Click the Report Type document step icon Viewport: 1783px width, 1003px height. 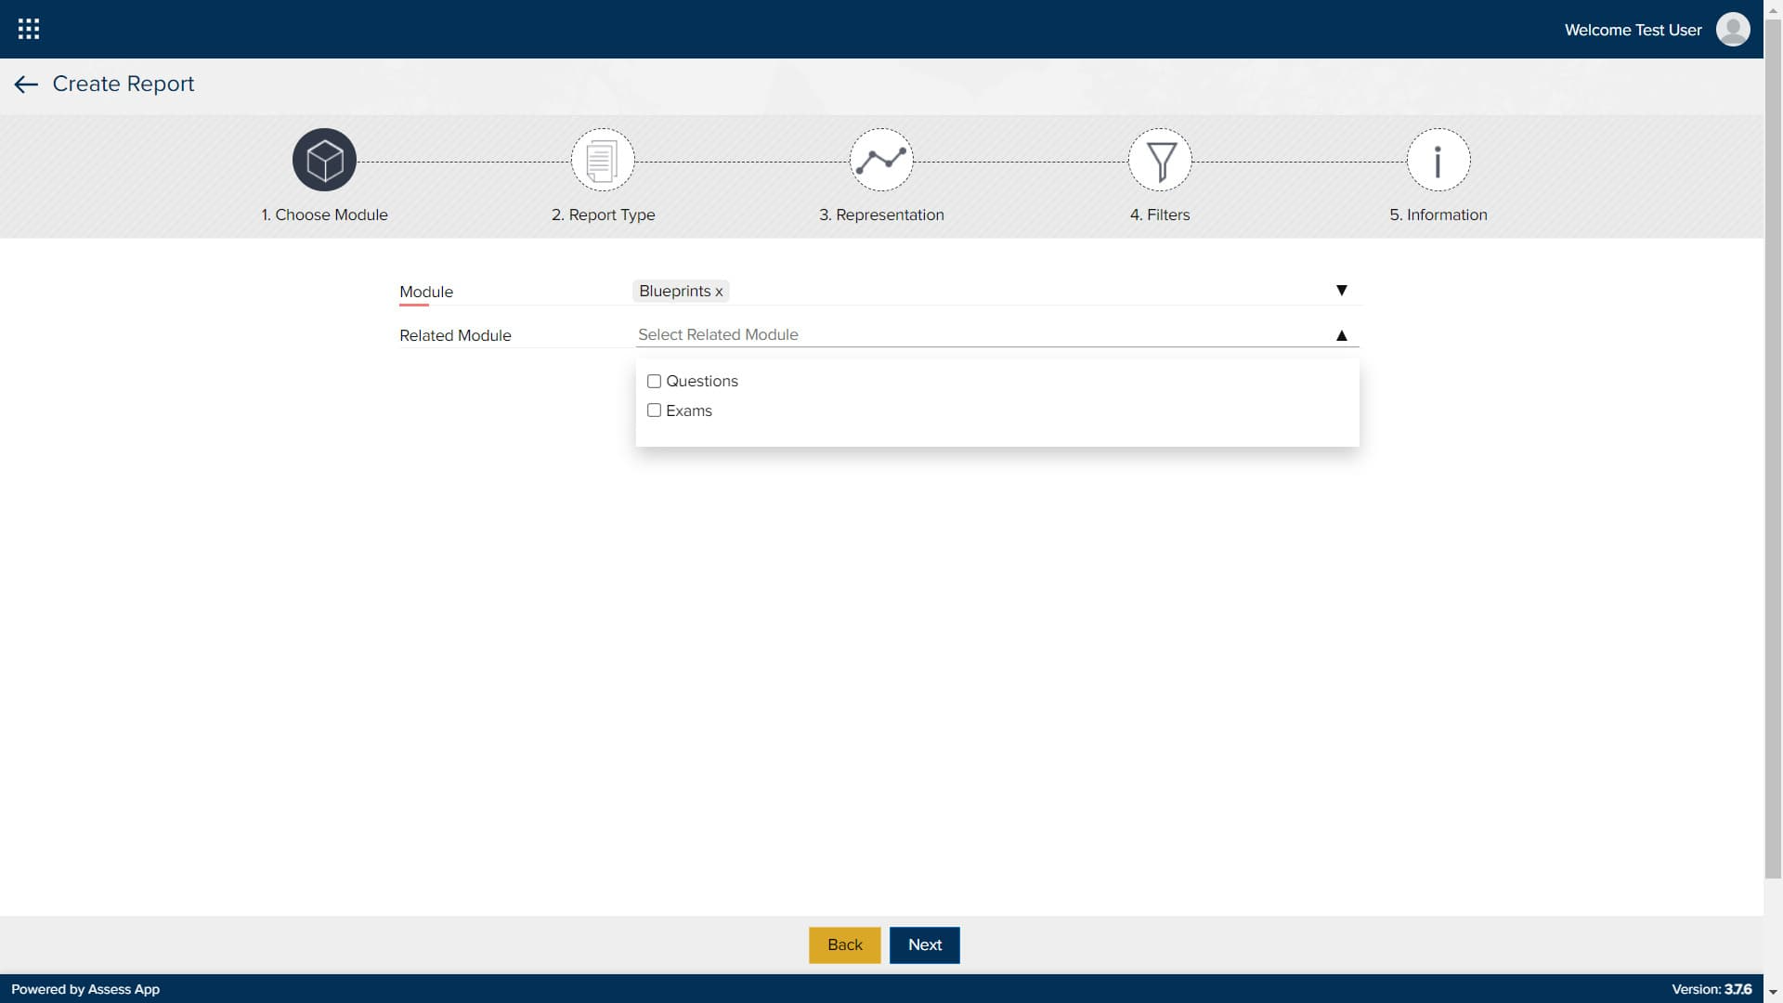click(603, 160)
